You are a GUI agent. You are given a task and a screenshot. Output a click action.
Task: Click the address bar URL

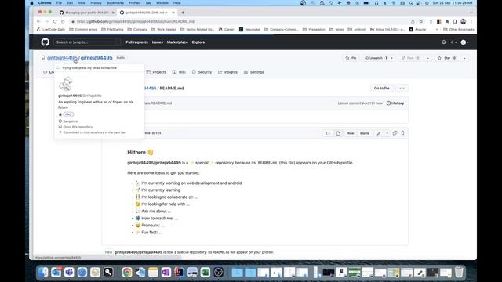pyautogui.click(x=136, y=21)
